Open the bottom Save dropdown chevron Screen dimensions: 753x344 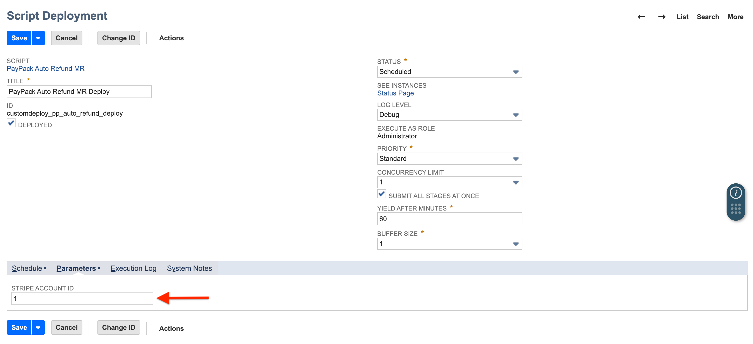tap(38, 327)
